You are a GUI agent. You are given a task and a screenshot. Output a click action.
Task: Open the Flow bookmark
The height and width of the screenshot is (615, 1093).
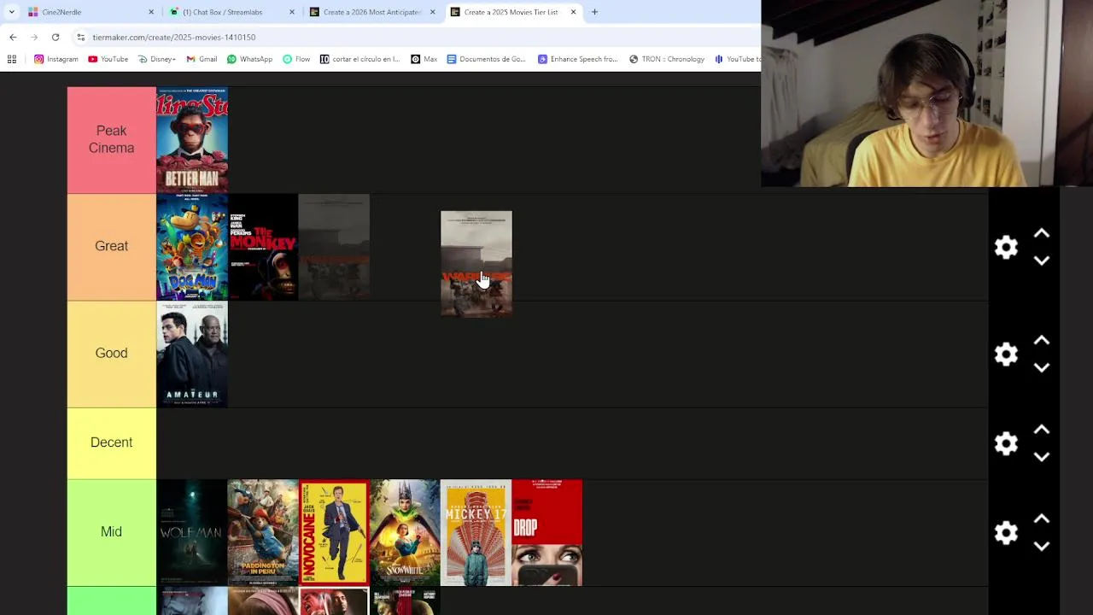[x=296, y=59]
